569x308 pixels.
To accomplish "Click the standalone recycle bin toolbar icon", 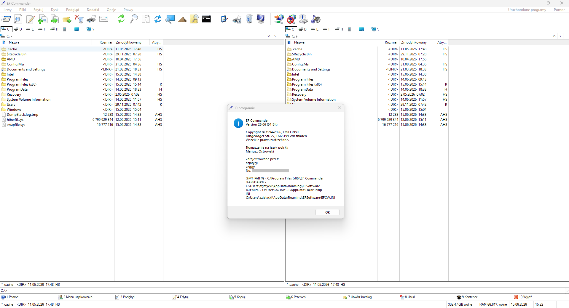I will click(249, 19).
